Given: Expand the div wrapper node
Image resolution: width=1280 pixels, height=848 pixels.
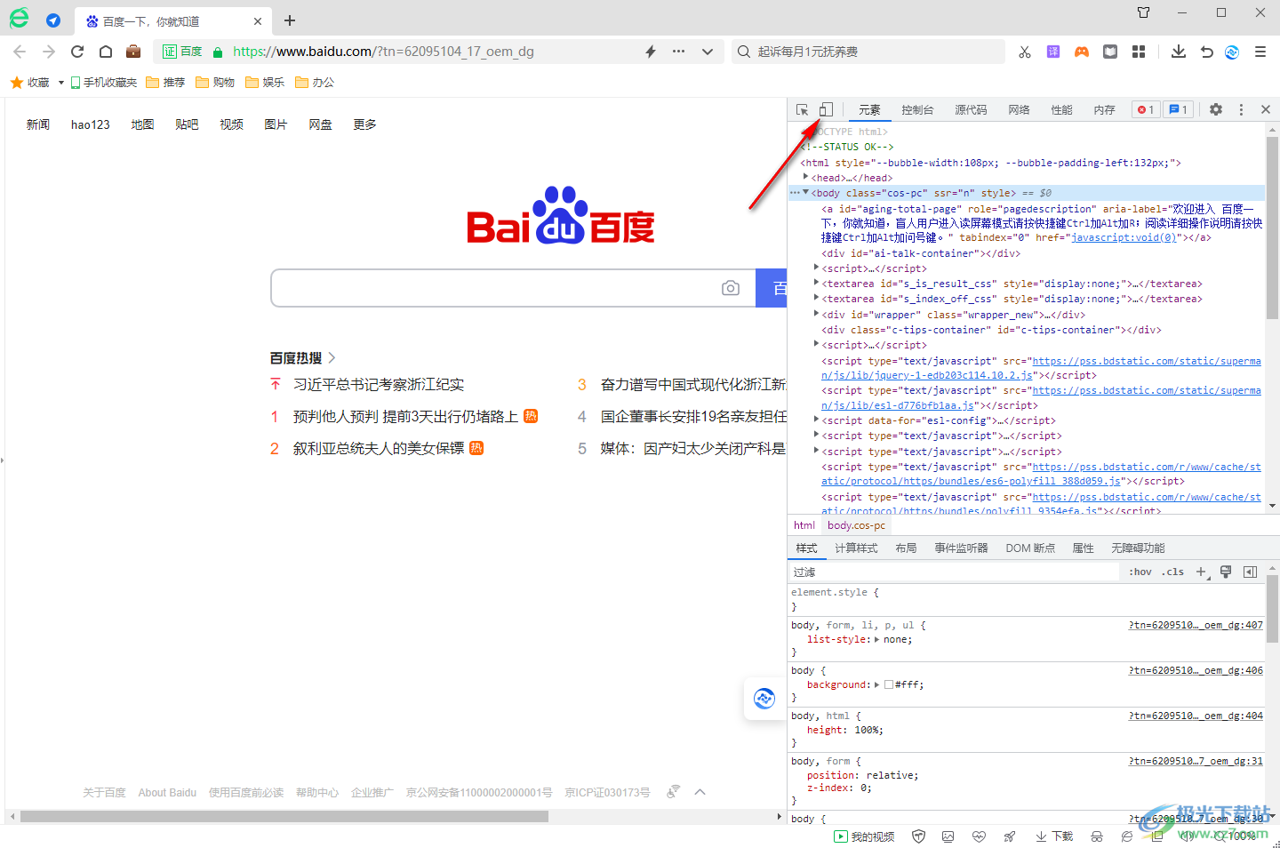Looking at the screenshot, I should click(x=817, y=314).
